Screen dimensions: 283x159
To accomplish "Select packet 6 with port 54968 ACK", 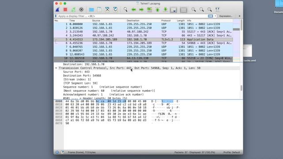I will 143,43.
